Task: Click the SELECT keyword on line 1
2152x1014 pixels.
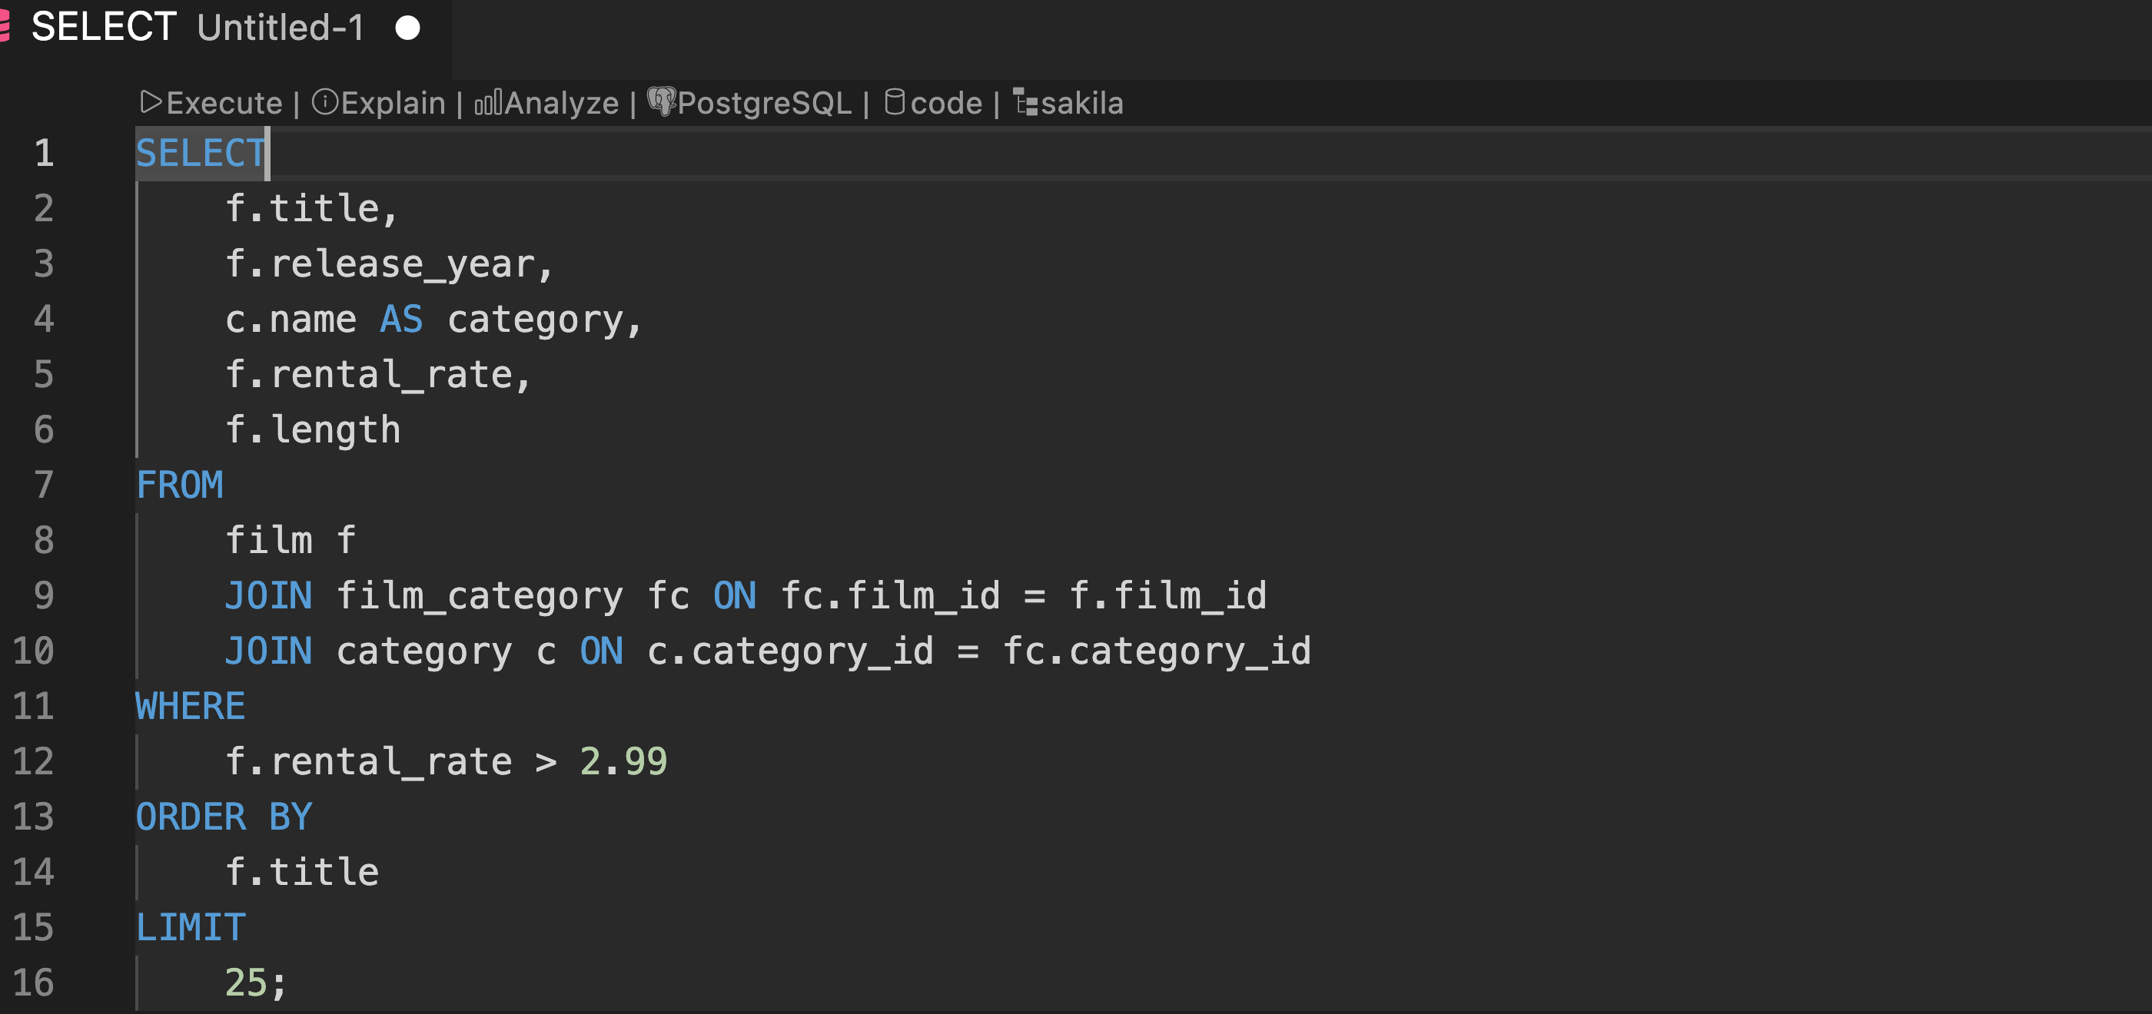Action: point(201,153)
